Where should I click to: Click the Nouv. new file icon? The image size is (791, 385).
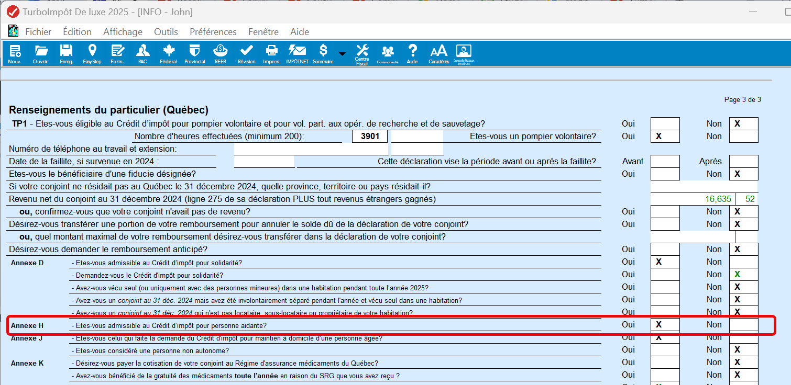(x=15, y=54)
